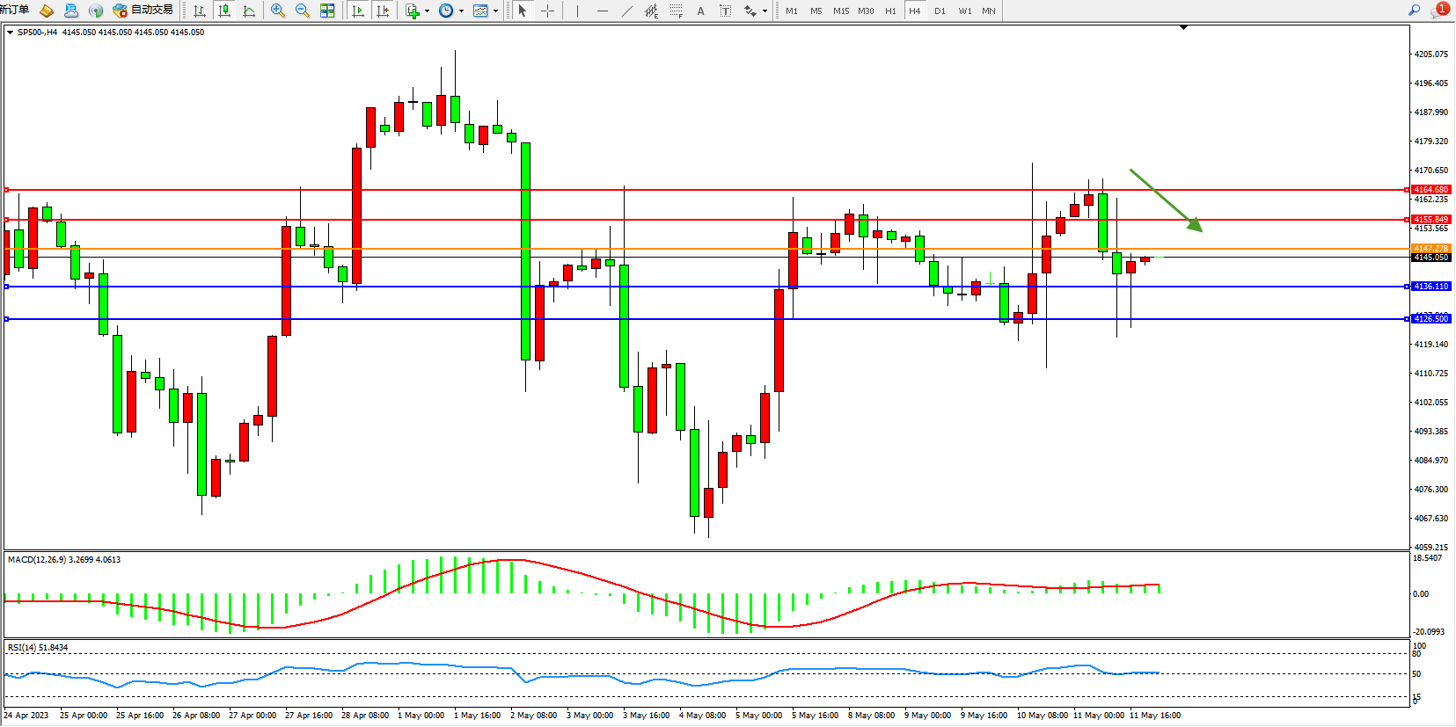Open the indicators list dropdown arrow
The height and width of the screenshot is (727, 1456).
point(427,11)
